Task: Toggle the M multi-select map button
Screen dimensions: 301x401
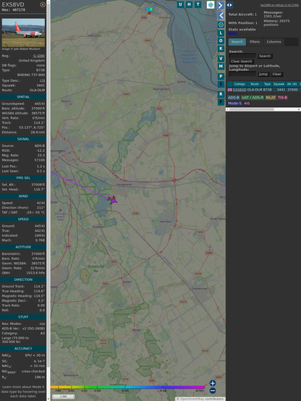Action: [221, 67]
